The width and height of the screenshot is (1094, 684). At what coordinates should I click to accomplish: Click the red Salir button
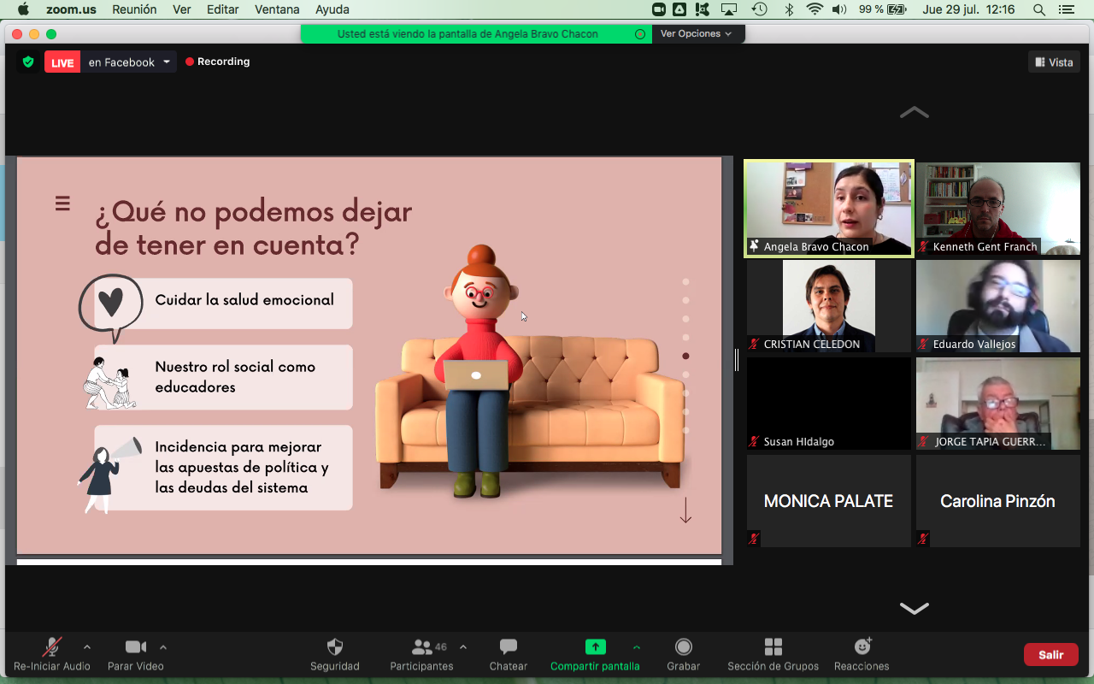coord(1050,655)
